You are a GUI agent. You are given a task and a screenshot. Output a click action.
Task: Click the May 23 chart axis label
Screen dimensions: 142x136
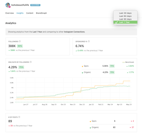[x=129, y=104]
